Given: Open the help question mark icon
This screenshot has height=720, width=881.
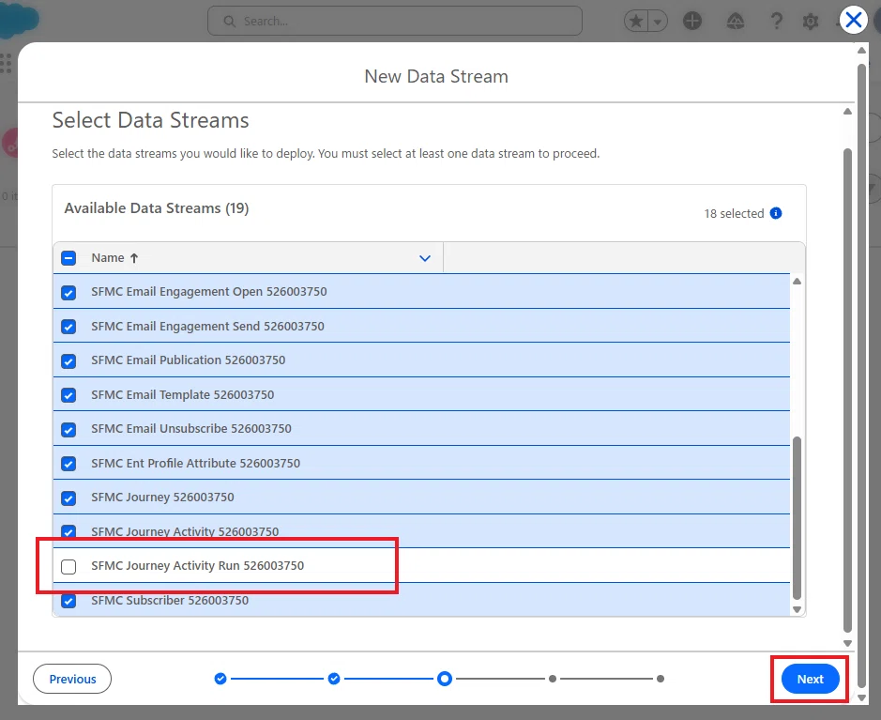Looking at the screenshot, I should pyautogui.click(x=777, y=22).
